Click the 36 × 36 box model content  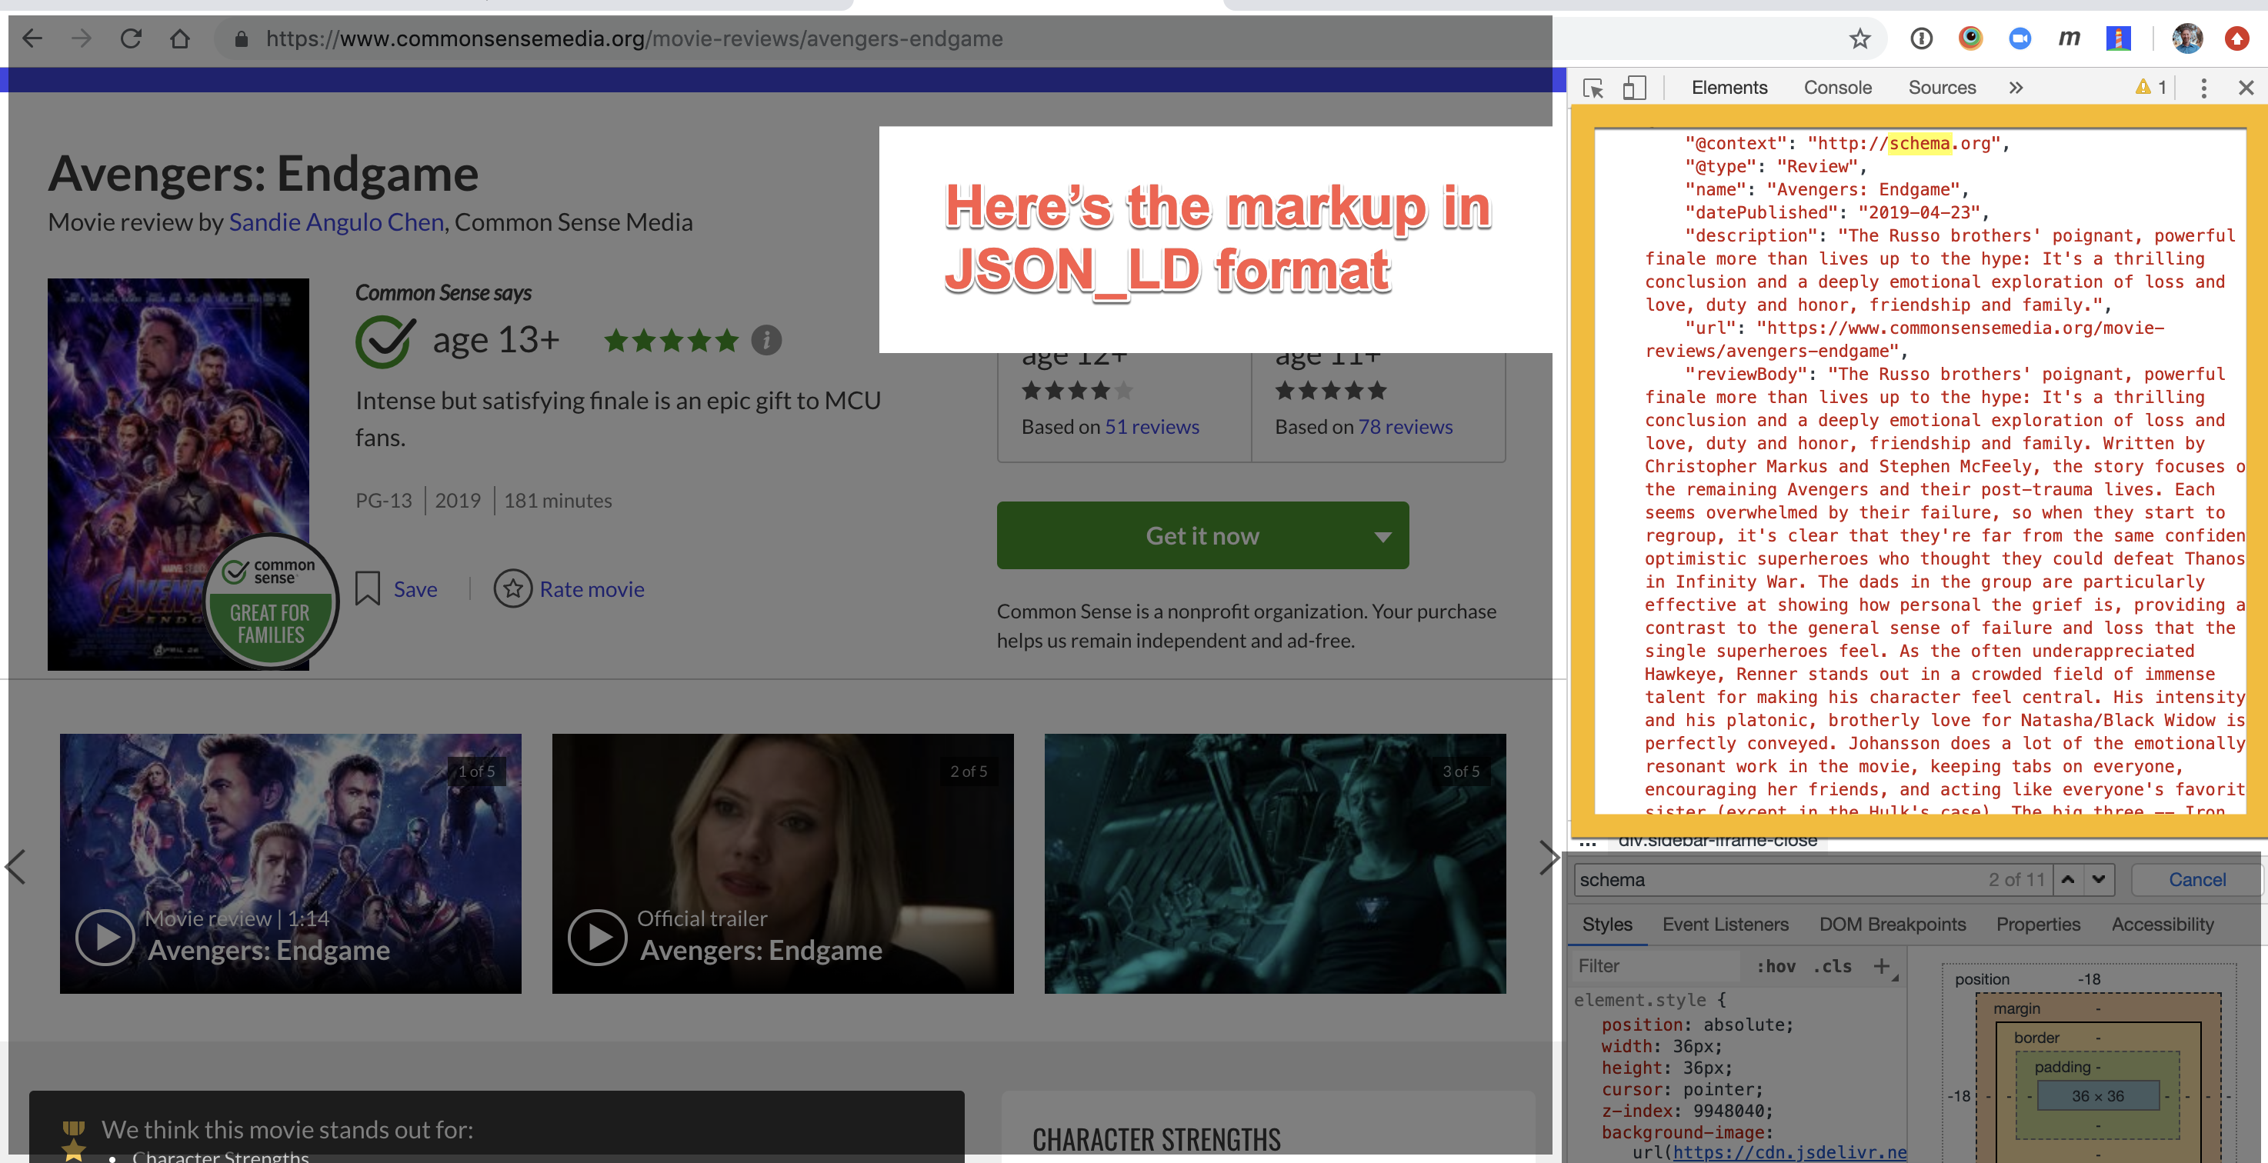click(x=2097, y=1096)
